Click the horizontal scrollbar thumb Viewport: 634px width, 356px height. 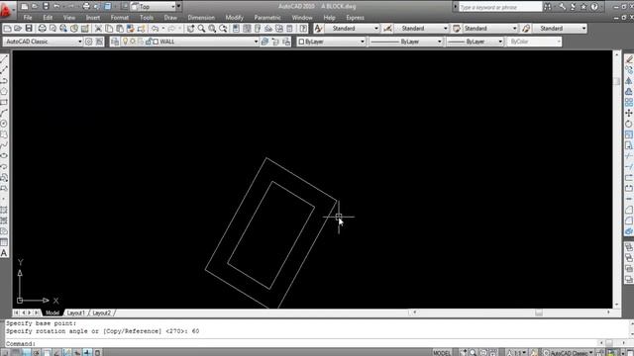pyautogui.click(x=539, y=312)
